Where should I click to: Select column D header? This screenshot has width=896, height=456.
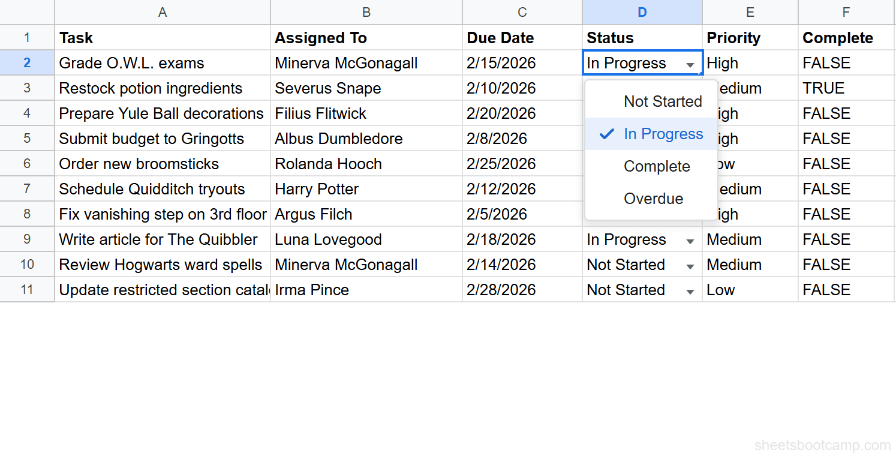[x=642, y=12]
